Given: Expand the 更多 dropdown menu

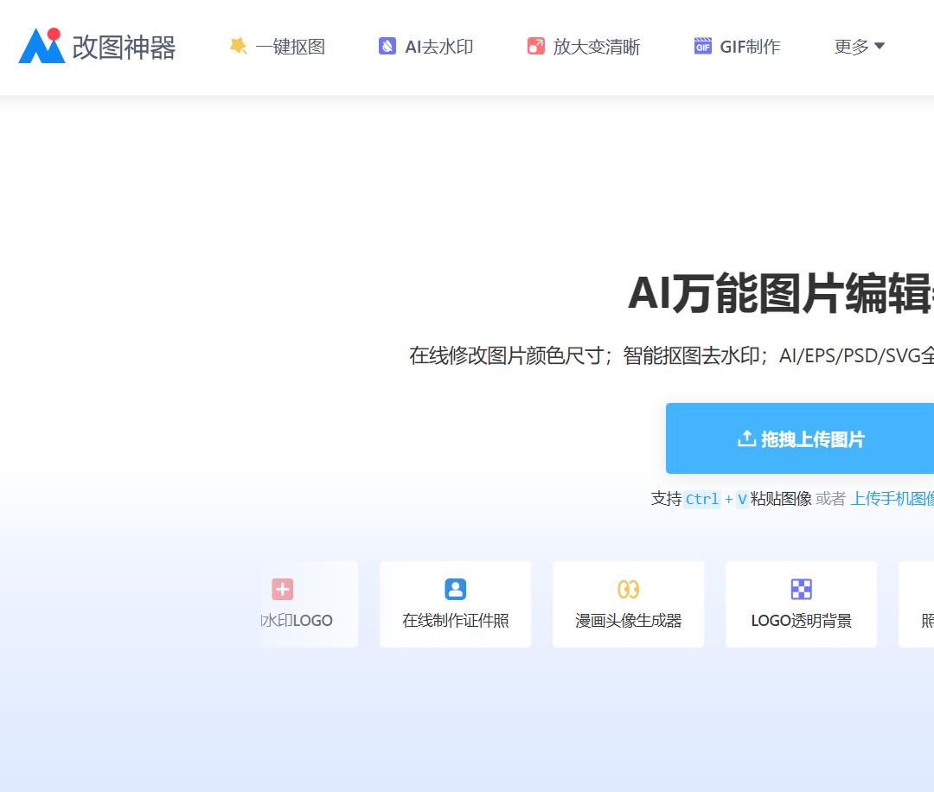Looking at the screenshot, I should tap(859, 48).
